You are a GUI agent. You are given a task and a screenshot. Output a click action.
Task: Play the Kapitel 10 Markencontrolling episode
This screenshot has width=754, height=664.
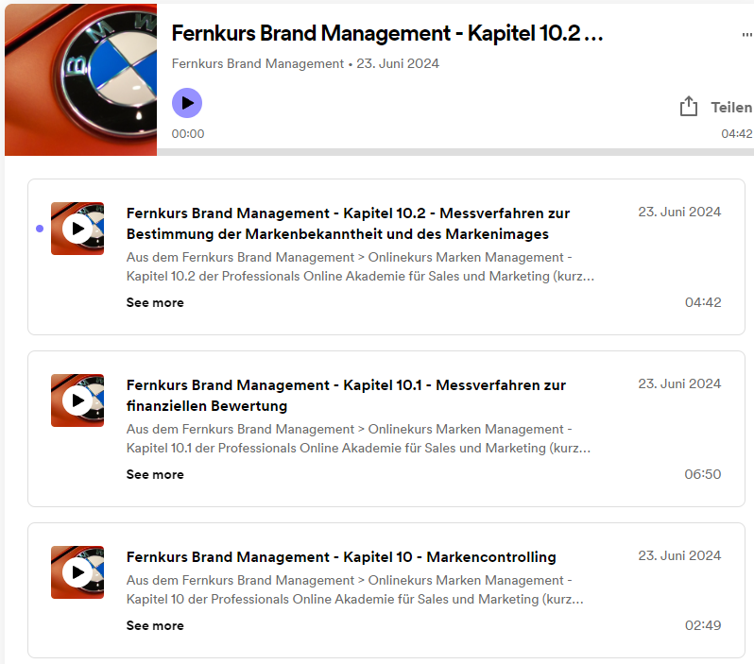coord(77,572)
